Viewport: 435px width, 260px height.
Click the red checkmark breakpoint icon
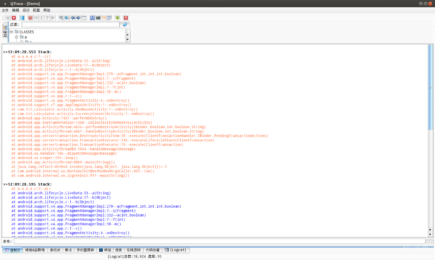click(30, 18)
